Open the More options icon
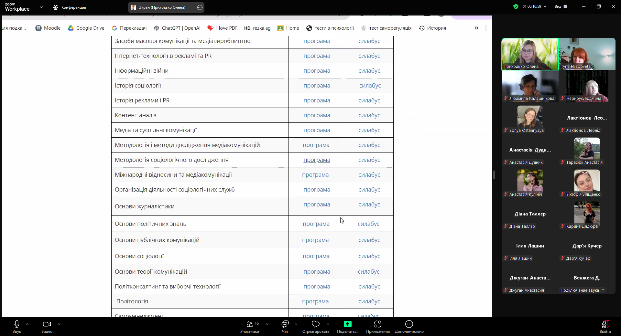621x336 pixels. tap(409, 324)
